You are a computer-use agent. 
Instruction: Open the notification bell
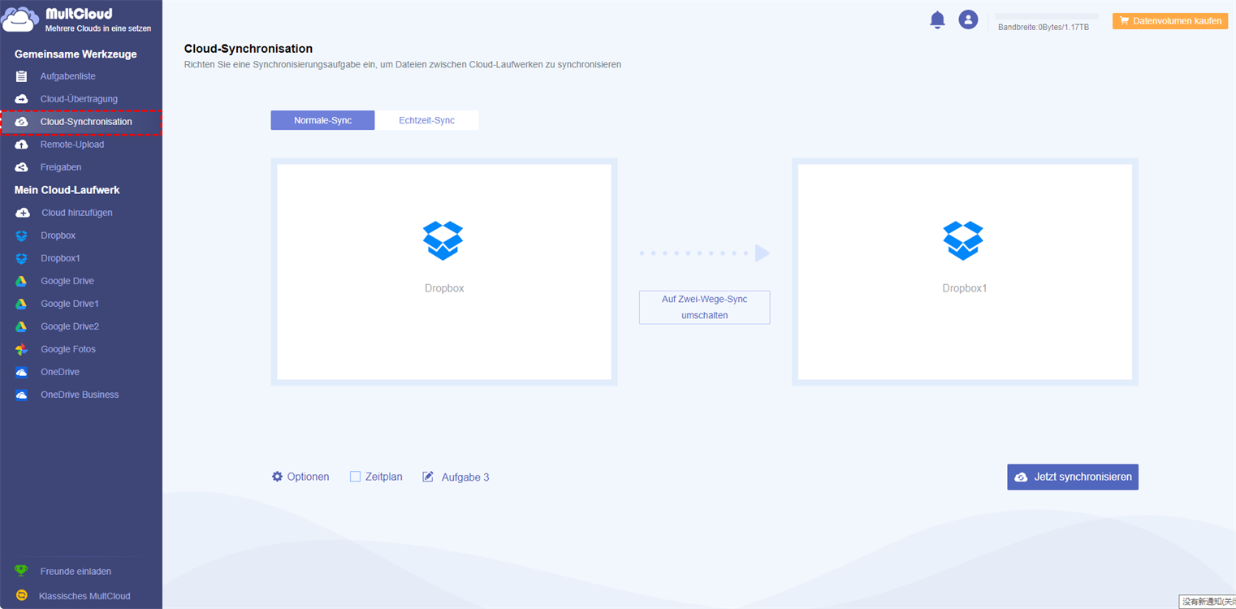[937, 20]
